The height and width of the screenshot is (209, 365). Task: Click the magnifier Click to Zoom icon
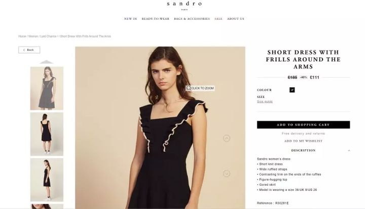[189, 88]
